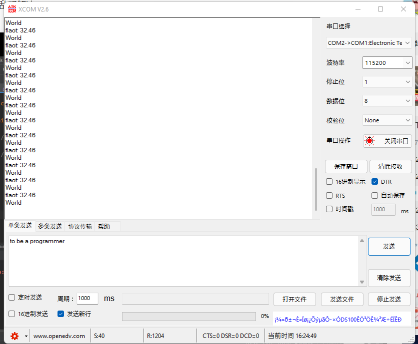
Task: Click the 清除发送 clear send button
Action: coord(389,278)
